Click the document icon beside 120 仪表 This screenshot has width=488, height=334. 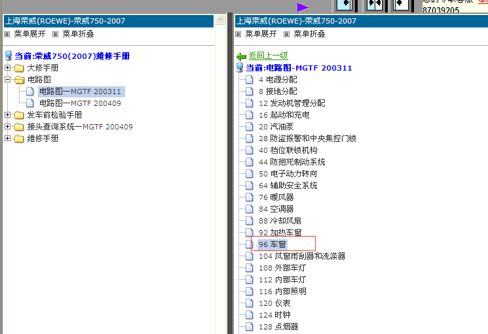[250, 303]
